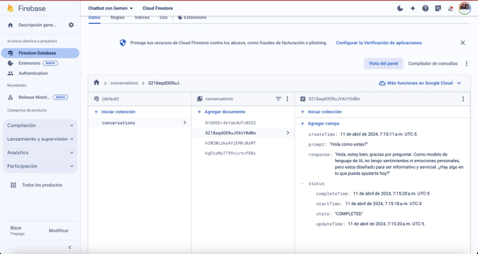Screen dimensions: 478x254
Task: Toggle dark mode moon icon
Action: pos(400,8)
